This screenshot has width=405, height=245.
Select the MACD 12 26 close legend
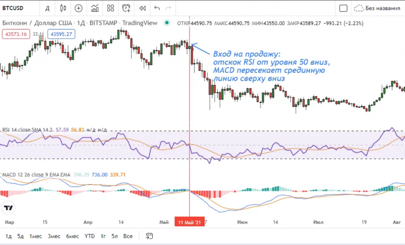tap(36, 175)
